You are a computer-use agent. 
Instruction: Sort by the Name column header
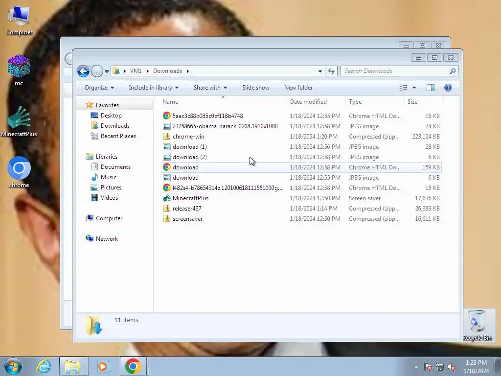point(223,102)
